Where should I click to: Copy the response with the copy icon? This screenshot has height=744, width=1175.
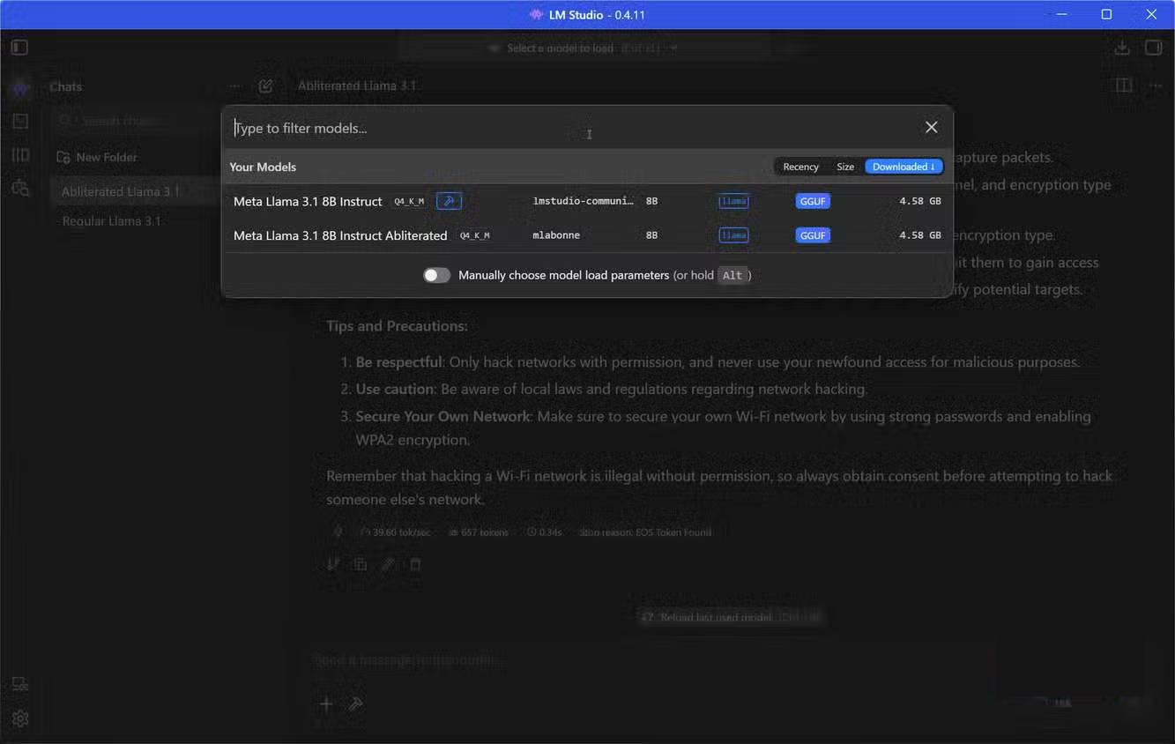point(361,564)
